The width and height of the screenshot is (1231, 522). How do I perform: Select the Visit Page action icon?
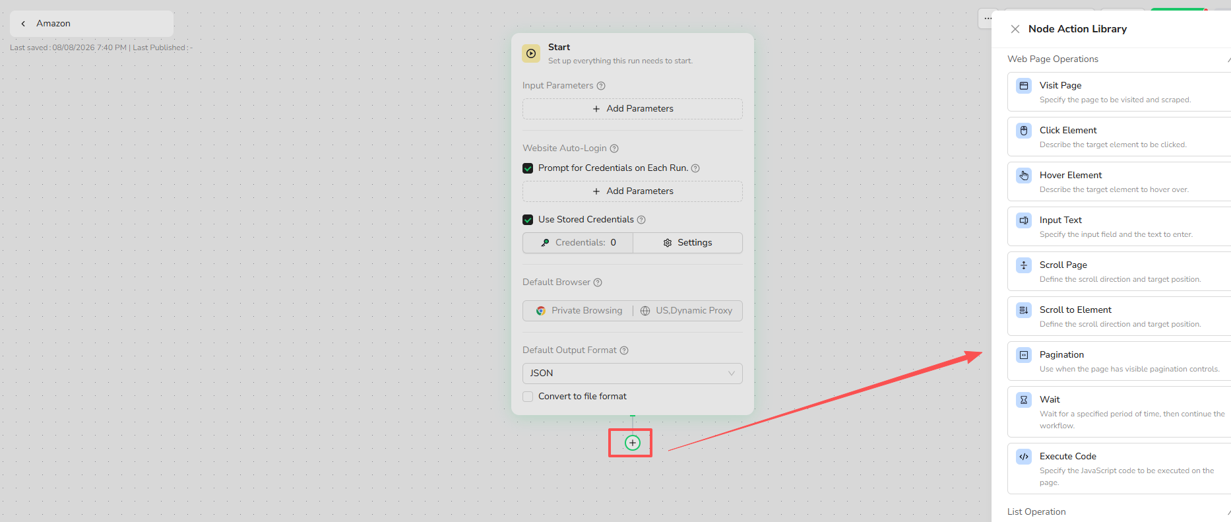pyautogui.click(x=1024, y=86)
